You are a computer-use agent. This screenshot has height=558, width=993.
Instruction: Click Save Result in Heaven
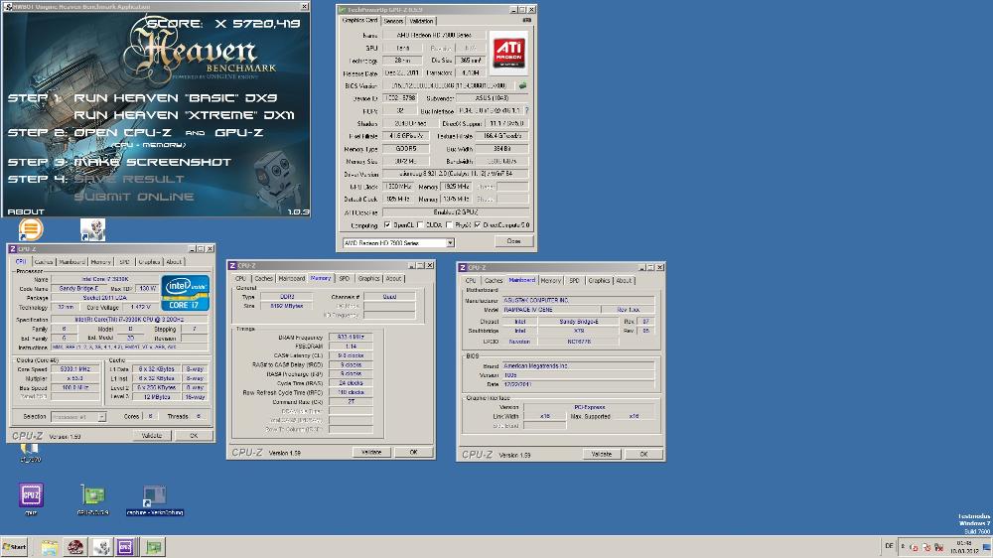pyautogui.click(x=129, y=180)
